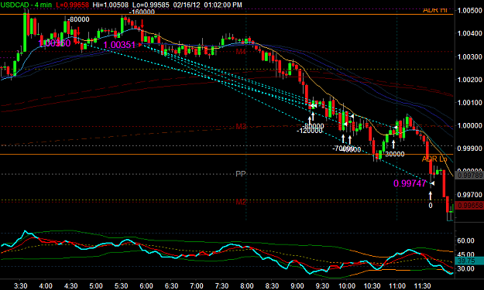Select the -160000 position size label
Image resolution: width=484 pixels, height=290 pixels.
pyautogui.click(x=142, y=12)
